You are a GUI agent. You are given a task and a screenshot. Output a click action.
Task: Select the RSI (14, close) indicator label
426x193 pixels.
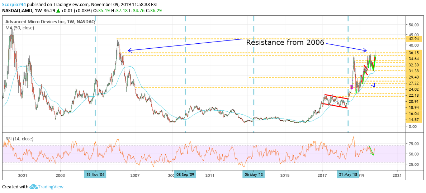[19, 139]
